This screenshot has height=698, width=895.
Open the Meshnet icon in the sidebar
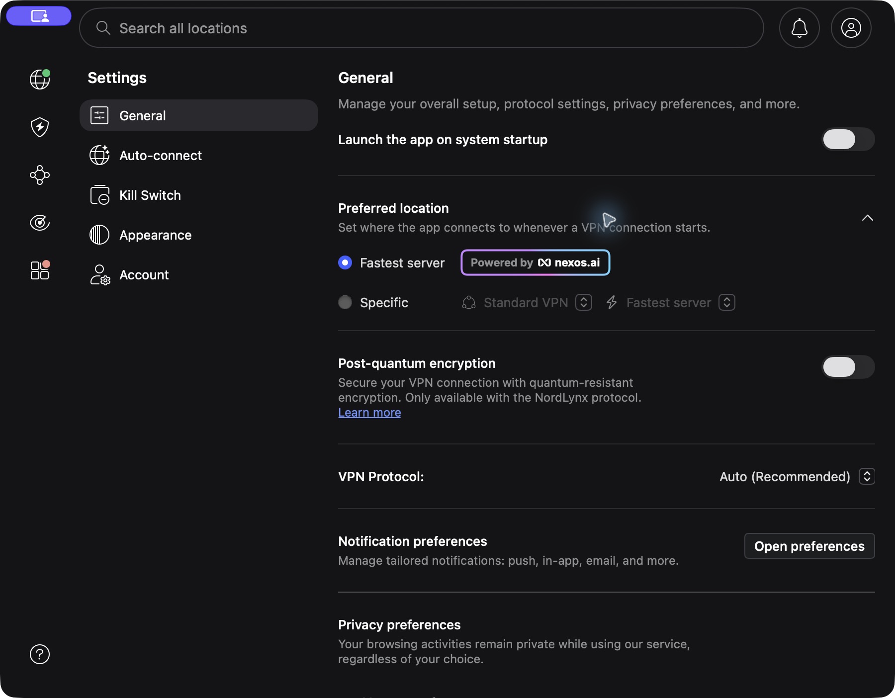pos(40,175)
